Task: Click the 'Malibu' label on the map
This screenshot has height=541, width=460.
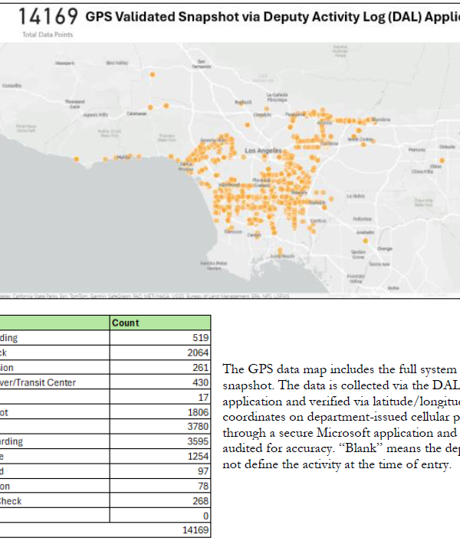Action: [x=122, y=156]
